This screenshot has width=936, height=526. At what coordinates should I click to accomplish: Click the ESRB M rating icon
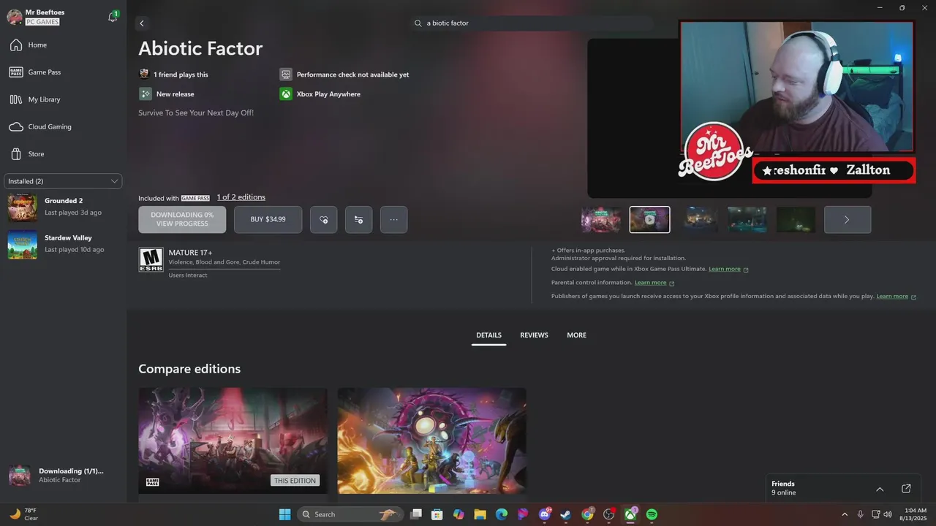pos(151,259)
